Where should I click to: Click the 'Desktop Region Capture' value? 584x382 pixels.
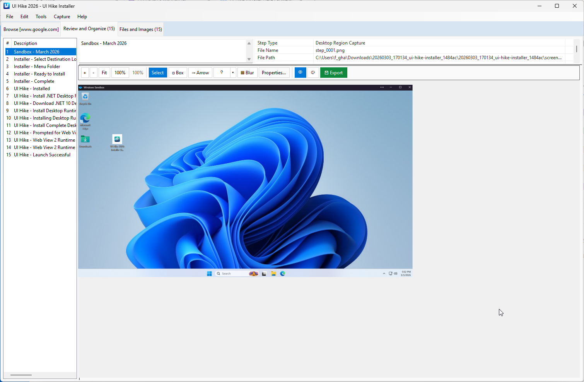pyautogui.click(x=340, y=43)
